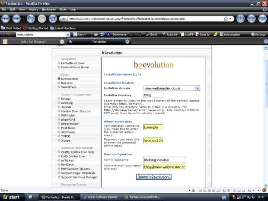Click the Install in directory field
Viewport: 268px width, 201px height.
coord(153,95)
